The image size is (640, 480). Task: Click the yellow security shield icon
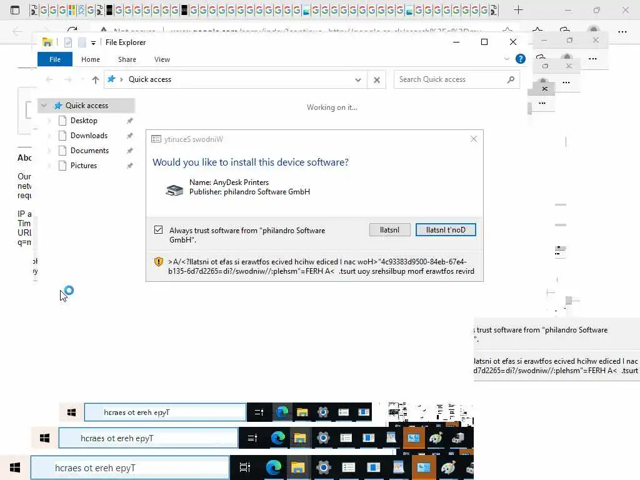coord(159,262)
